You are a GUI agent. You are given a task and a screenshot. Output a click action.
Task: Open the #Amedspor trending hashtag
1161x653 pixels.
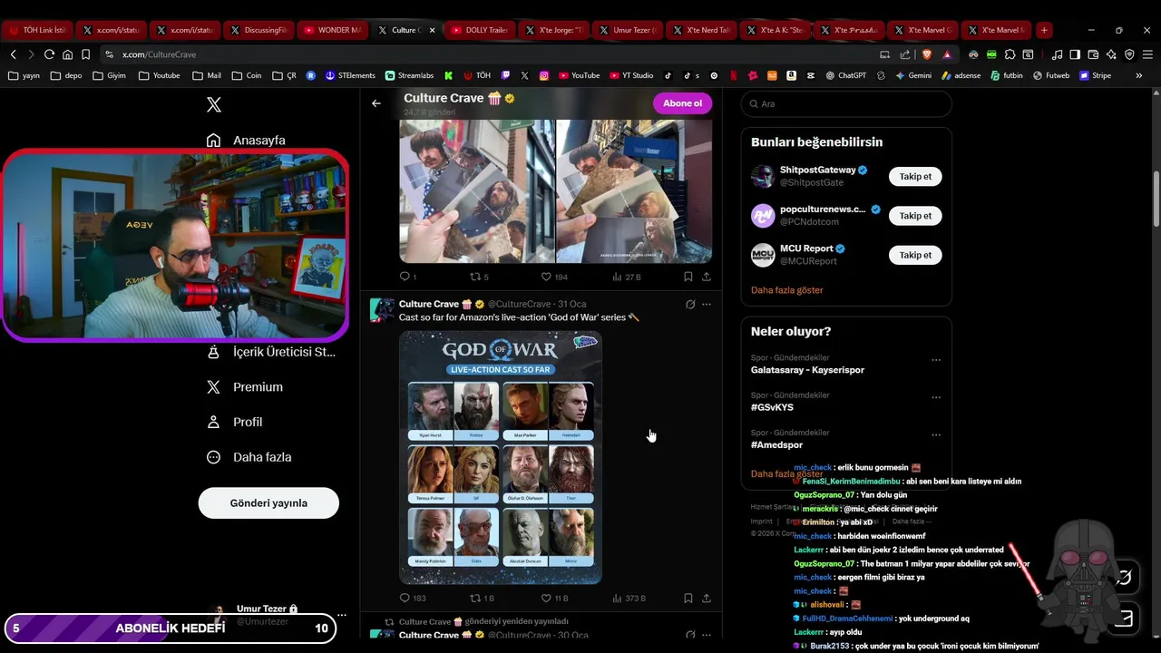776,445
